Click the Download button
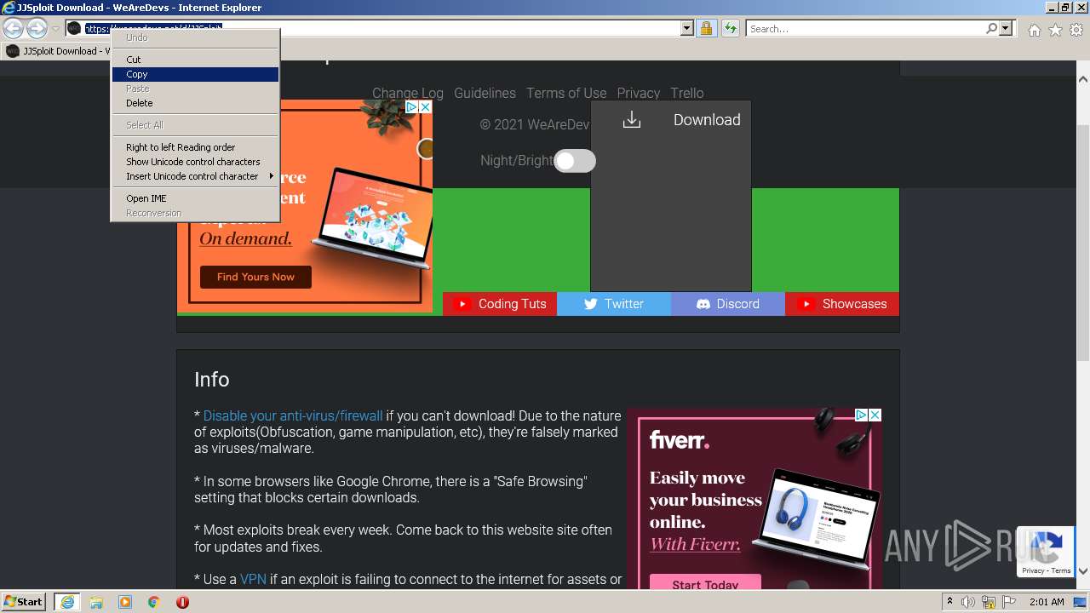The height and width of the screenshot is (613, 1090). pos(671,120)
